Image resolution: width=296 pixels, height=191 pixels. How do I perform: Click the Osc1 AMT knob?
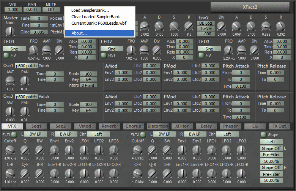10,81
